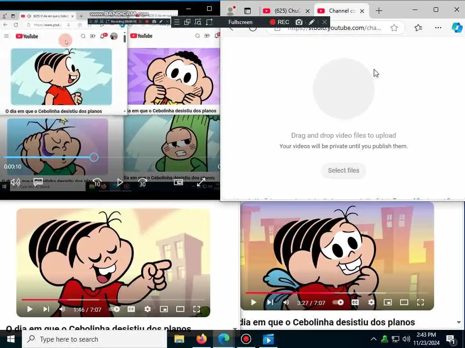Image resolution: width=465 pixels, height=348 pixels.
Task: Skip back 10 seconds in media player
Action: 97,183
